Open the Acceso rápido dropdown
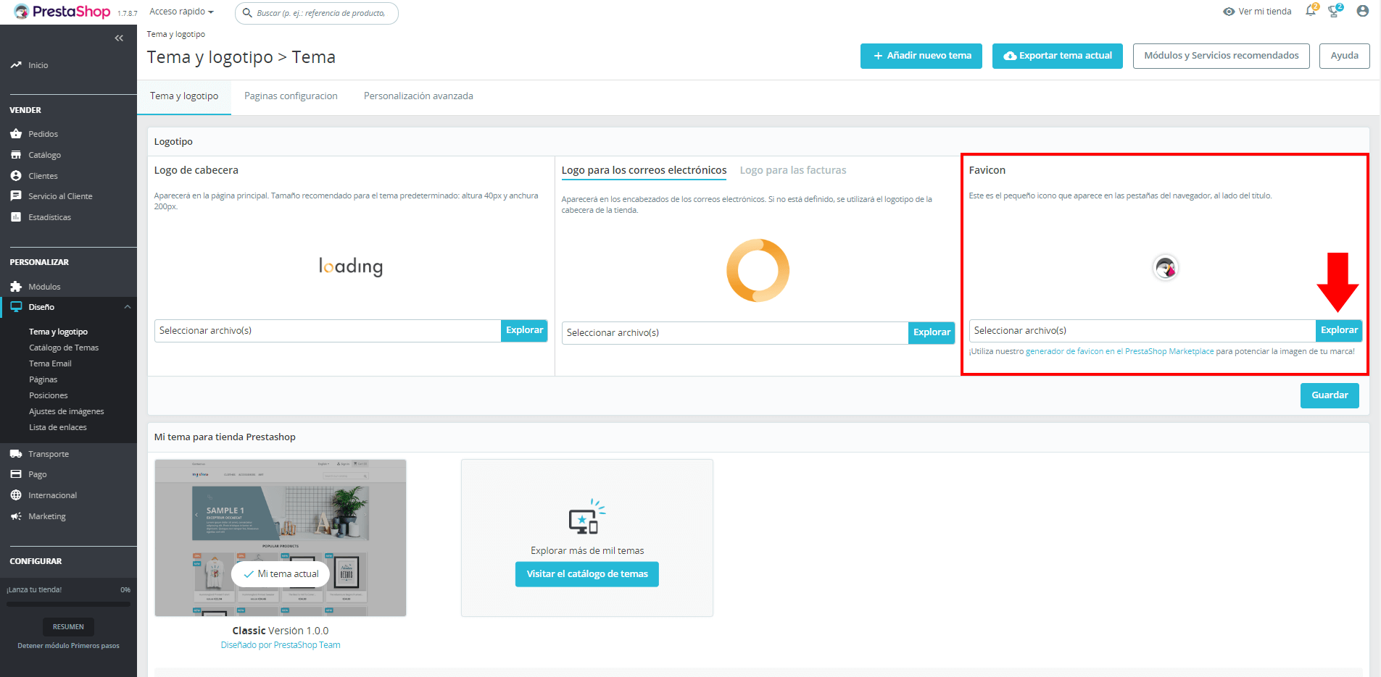Image resolution: width=1381 pixels, height=677 pixels. tap(181, 12)
